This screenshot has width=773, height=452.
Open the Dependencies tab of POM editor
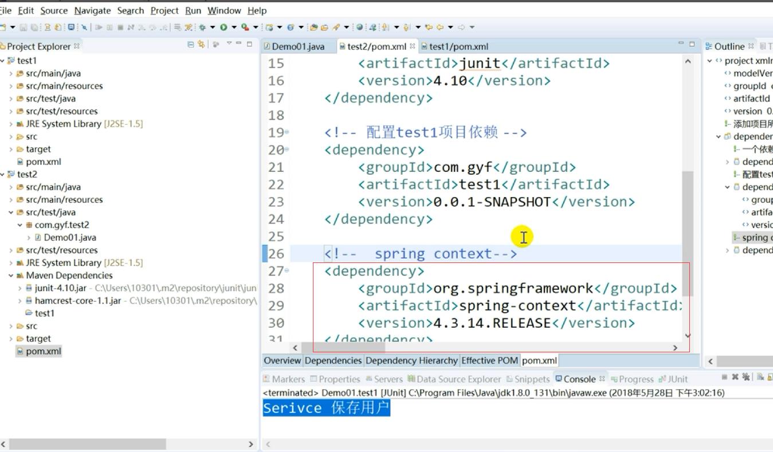pos(333,360)
